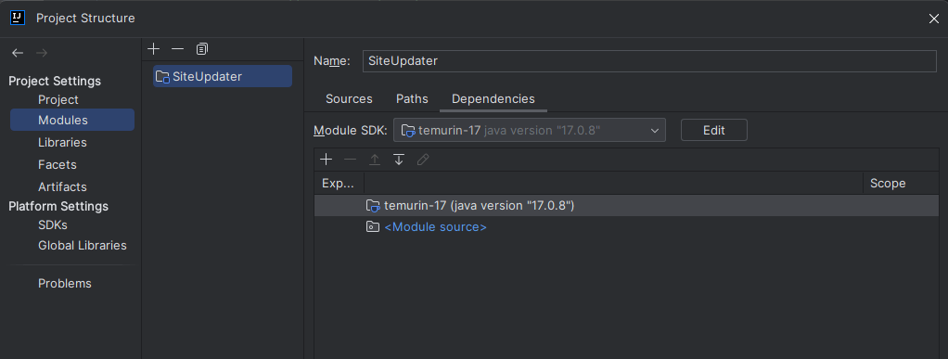Image resolution: width=948 pixels, height=359 pixels.
Task: Click the pencil edit dependency icon
Action: click(x=423, y=160)
